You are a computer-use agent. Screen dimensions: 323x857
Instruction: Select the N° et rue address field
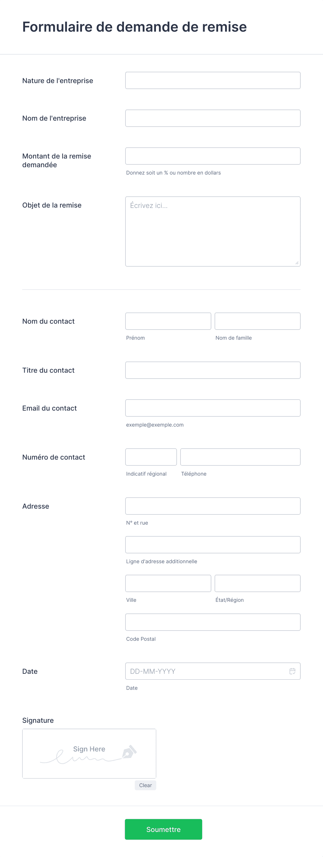coord(213,506)
